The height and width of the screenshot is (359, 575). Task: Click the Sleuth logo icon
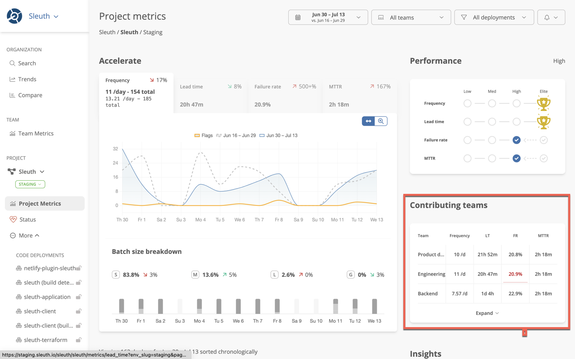(x=14, y=16)
